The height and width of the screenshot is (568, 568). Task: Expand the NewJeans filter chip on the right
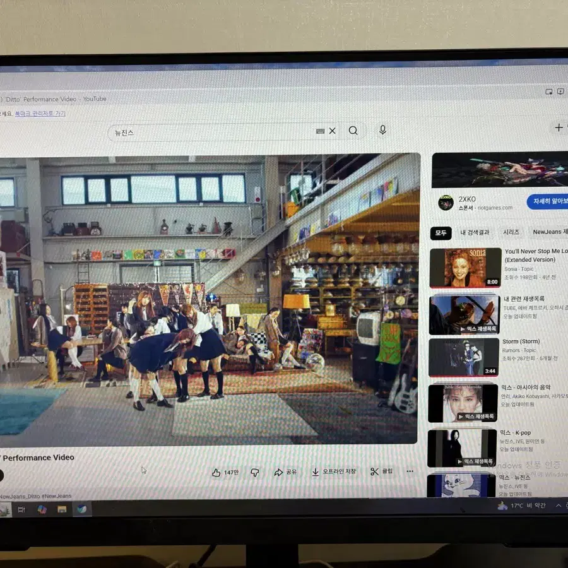click(548, 232)
